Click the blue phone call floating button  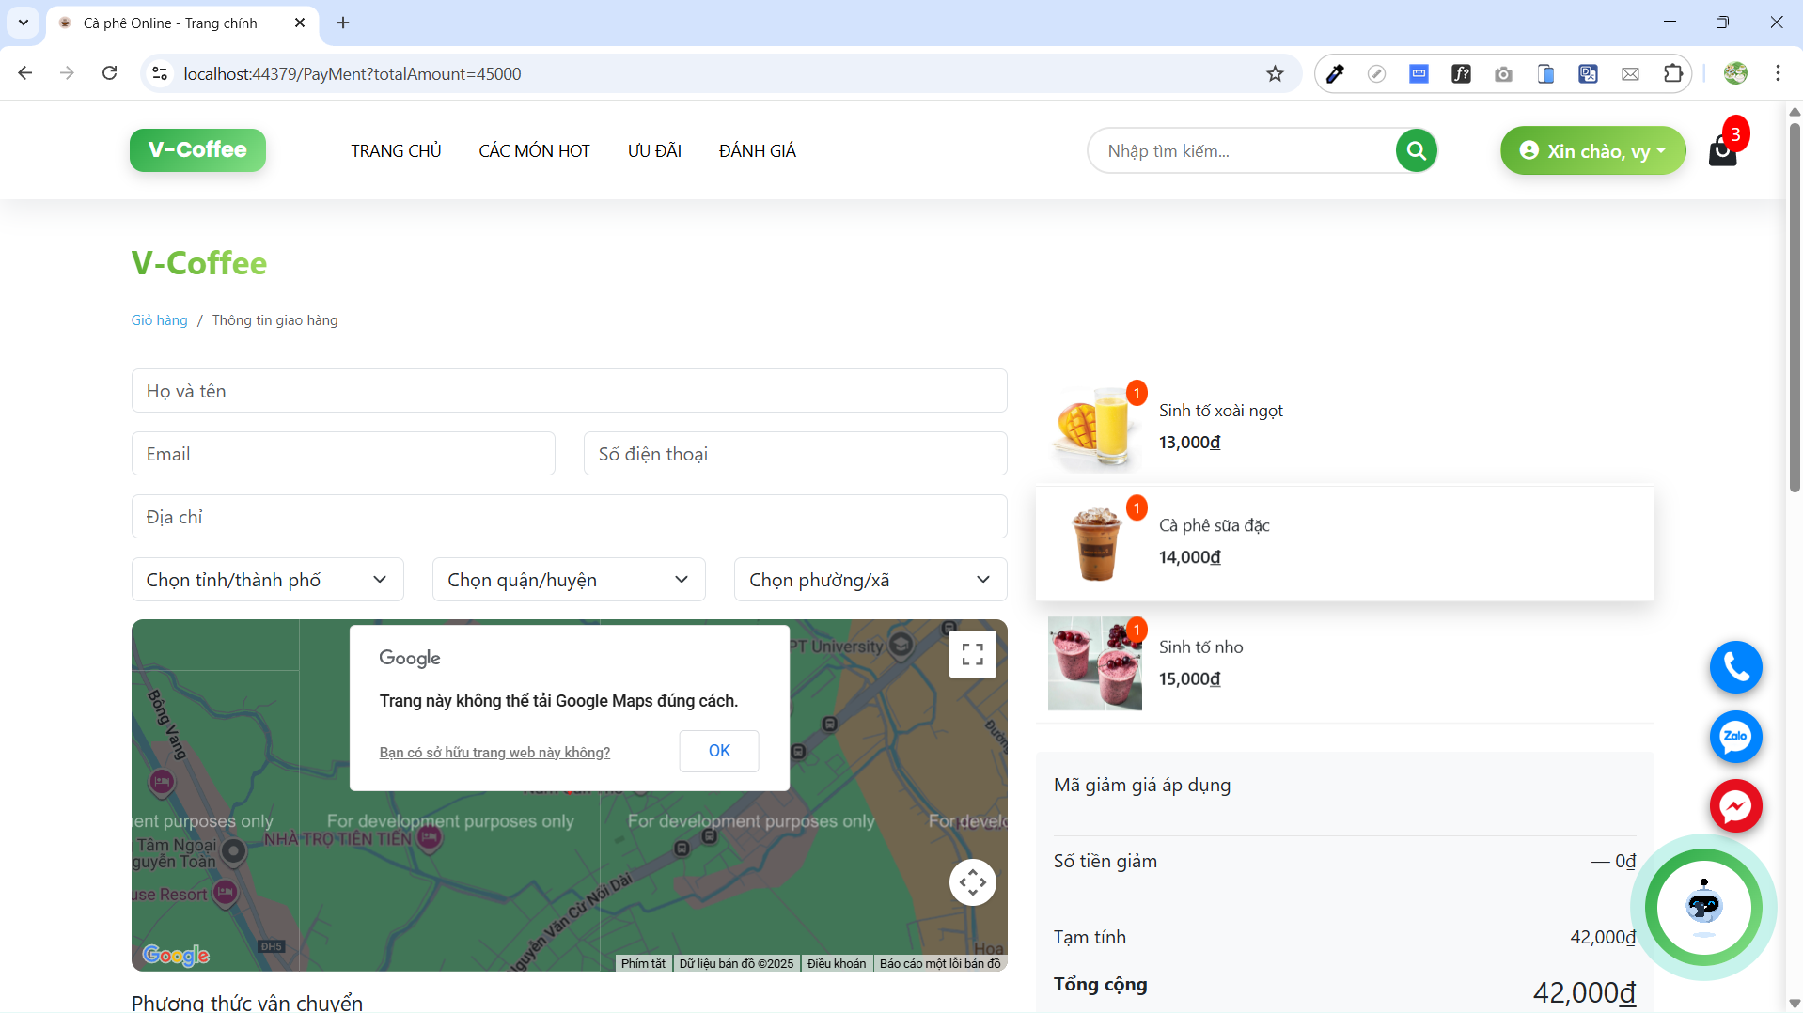[1735, 667]
